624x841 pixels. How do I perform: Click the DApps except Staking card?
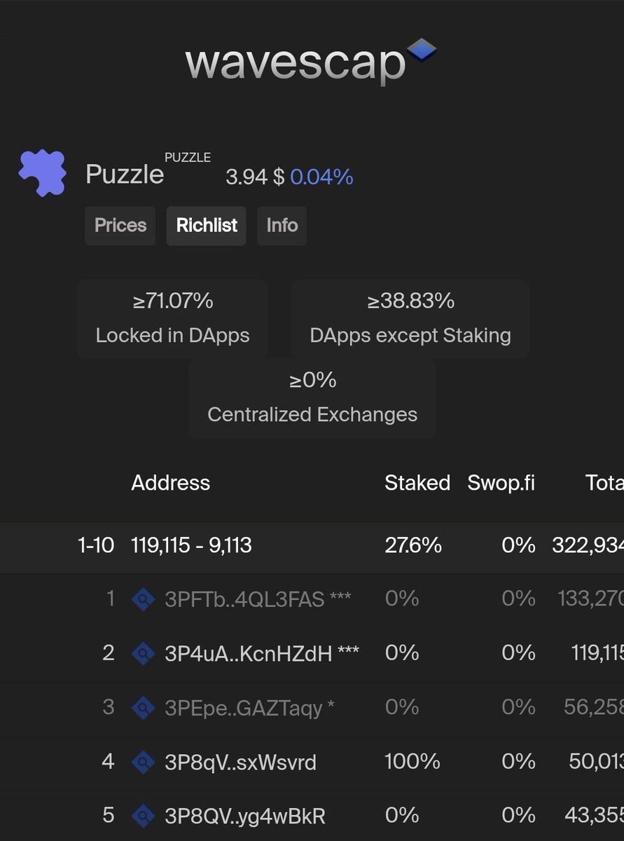pyautogui.click(x=410, y=319)
